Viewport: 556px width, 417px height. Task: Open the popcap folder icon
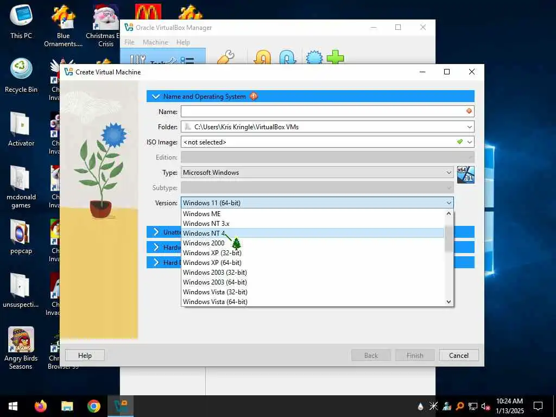tap(21, 237)
